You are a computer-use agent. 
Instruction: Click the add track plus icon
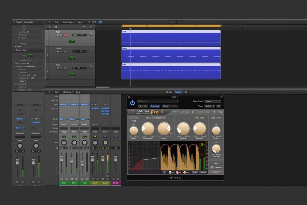[x=49, y=27]
